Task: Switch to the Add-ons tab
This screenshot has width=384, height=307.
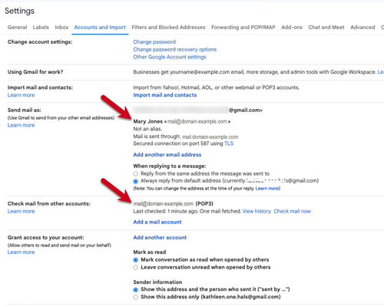Action: click(292, 28)
